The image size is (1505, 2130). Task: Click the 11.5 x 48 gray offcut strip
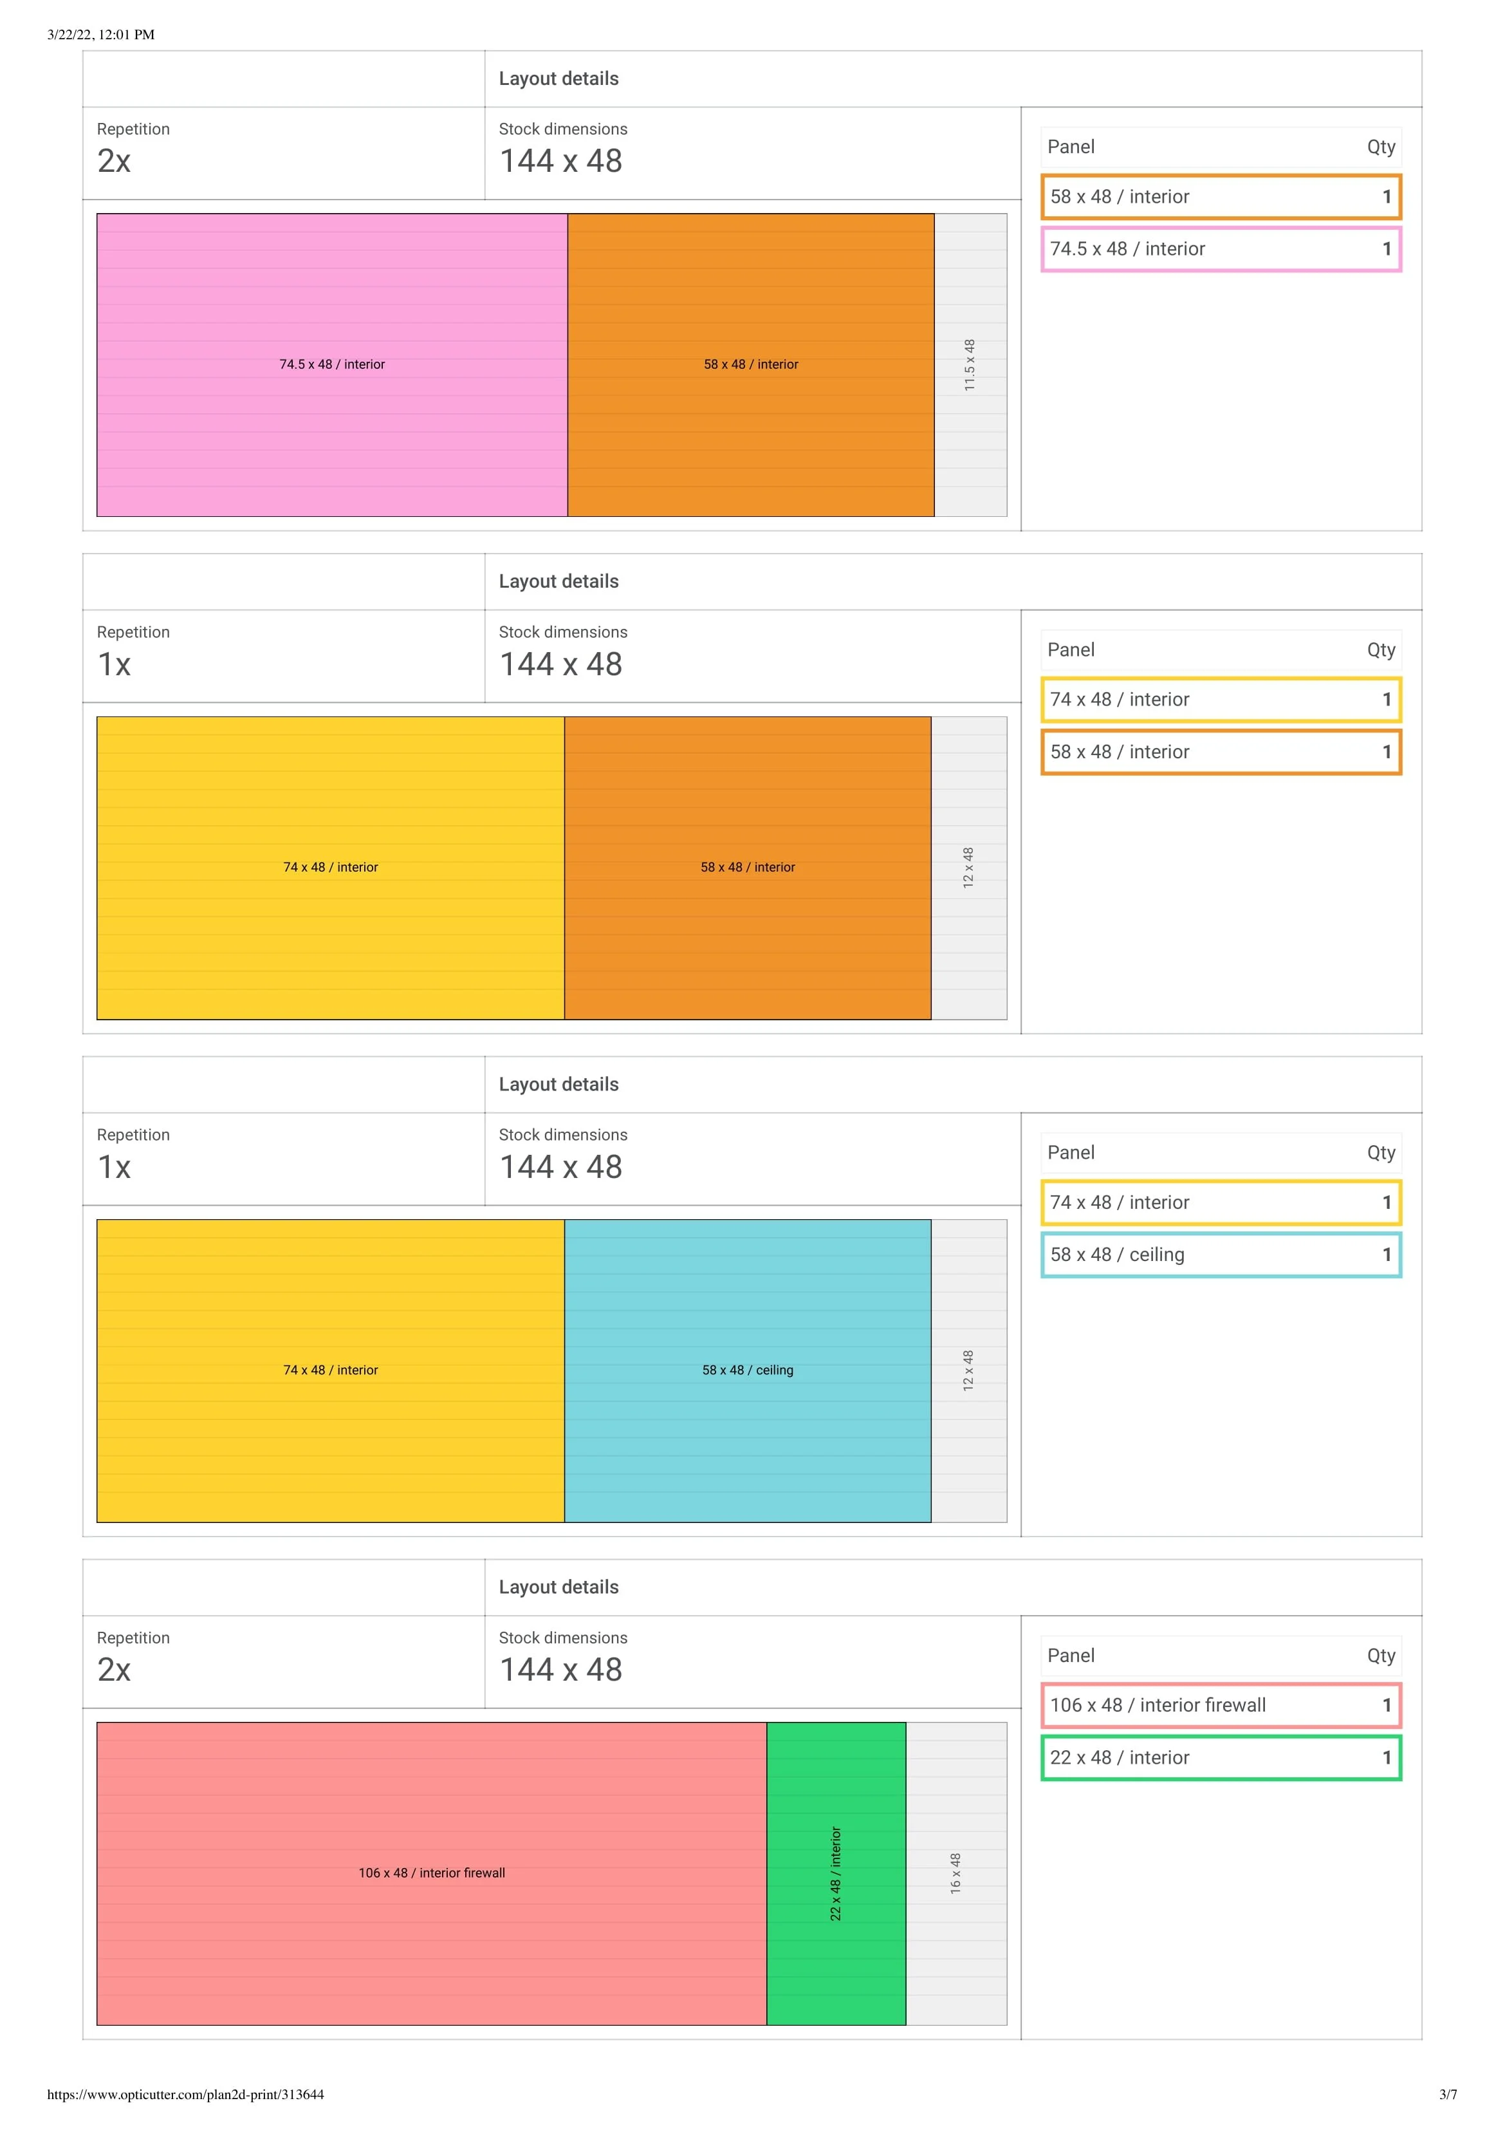(x=970, y=364)
